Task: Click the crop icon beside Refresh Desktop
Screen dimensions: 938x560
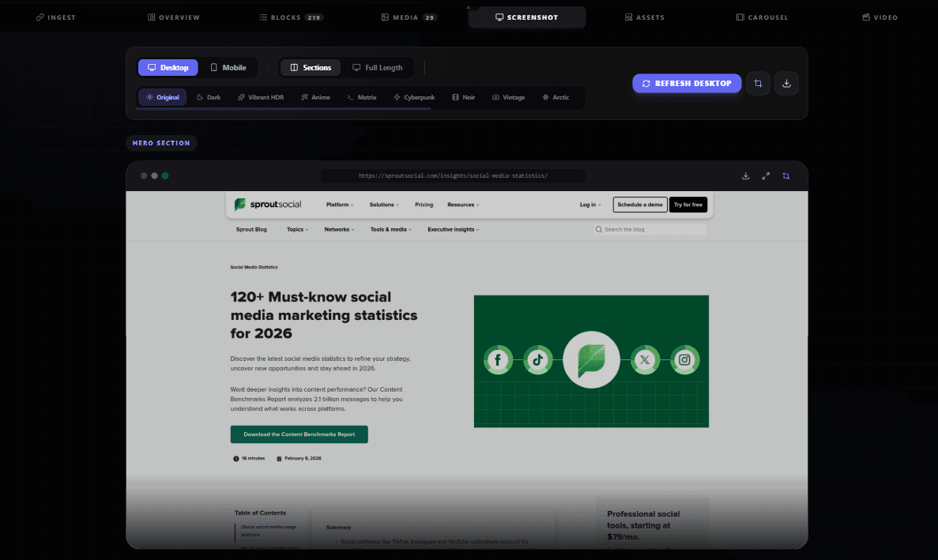Action: click(758, 84)
